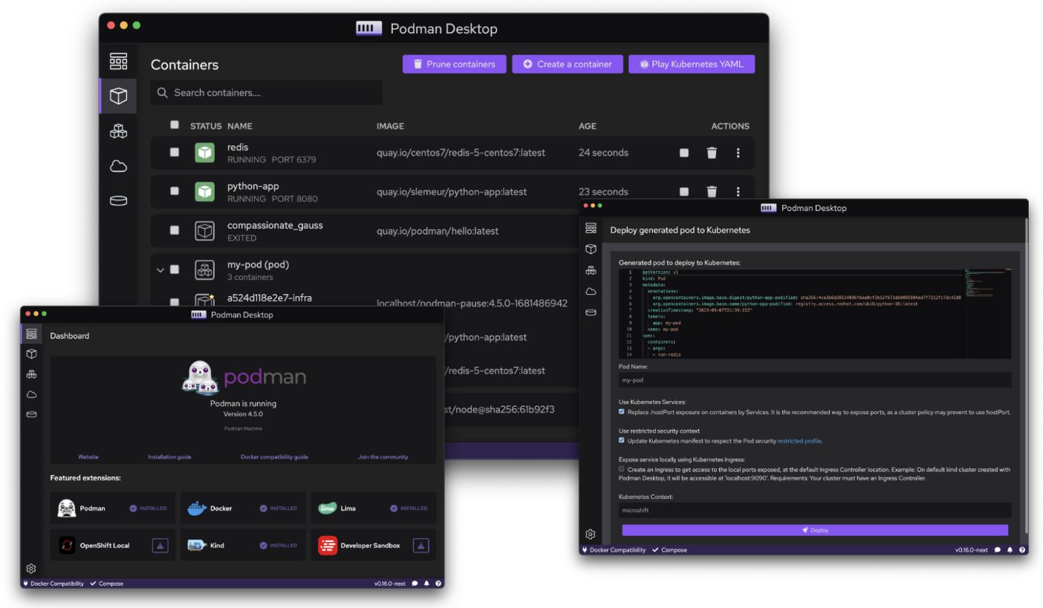Open help icon in Dashboard status bar
Image resolution: width=1043 pixels, height=608 pixels.
[438, 584]
